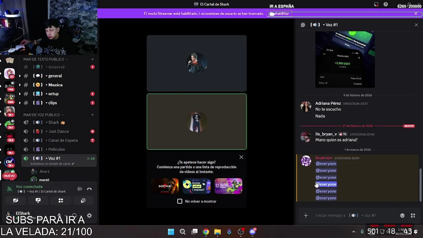Create channel in MAR DE VOZ PUBLICO
The width and height of the screenshot is (423, 238).
point(92,115)
